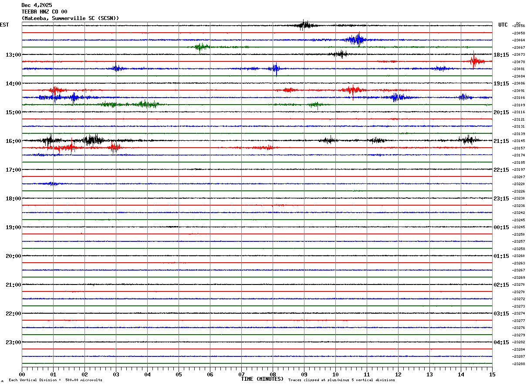This screenshot has height=386, width=527.
Task: Click the 05 minute tick label
Action: pos(179,375)
